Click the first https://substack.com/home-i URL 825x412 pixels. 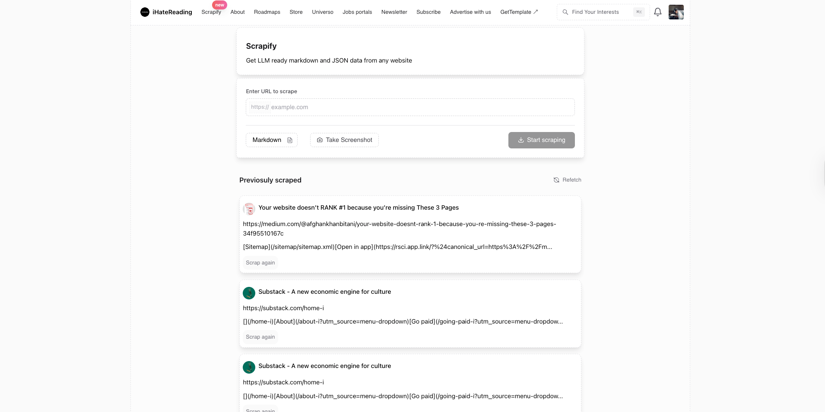tap(283, 308)
